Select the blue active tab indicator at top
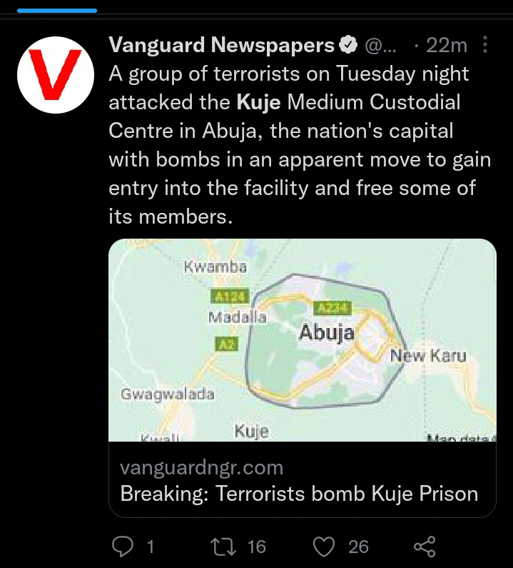 (56, 11)
